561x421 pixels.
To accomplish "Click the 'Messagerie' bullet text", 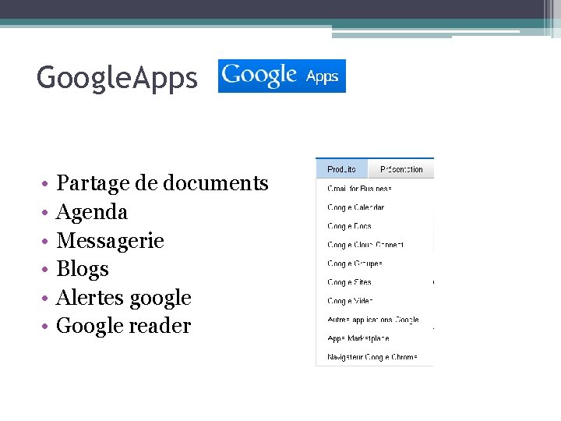I will (x=110, y=241).
